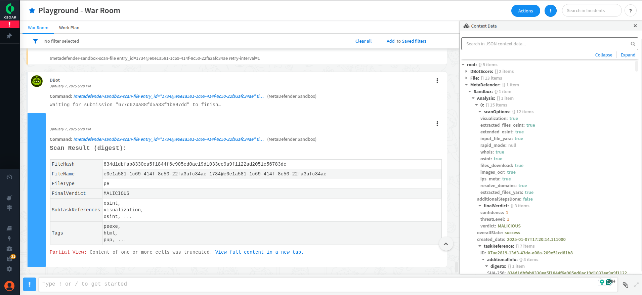Close the Context Data panel

point(635,26)
